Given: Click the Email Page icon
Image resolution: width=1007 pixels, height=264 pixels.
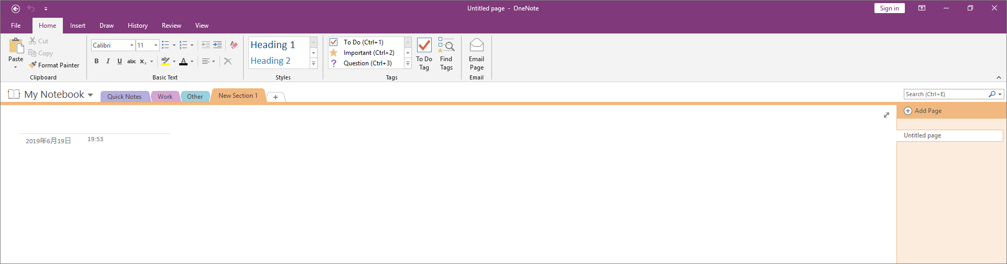Looking at the screenshot, I should (476, 46).
